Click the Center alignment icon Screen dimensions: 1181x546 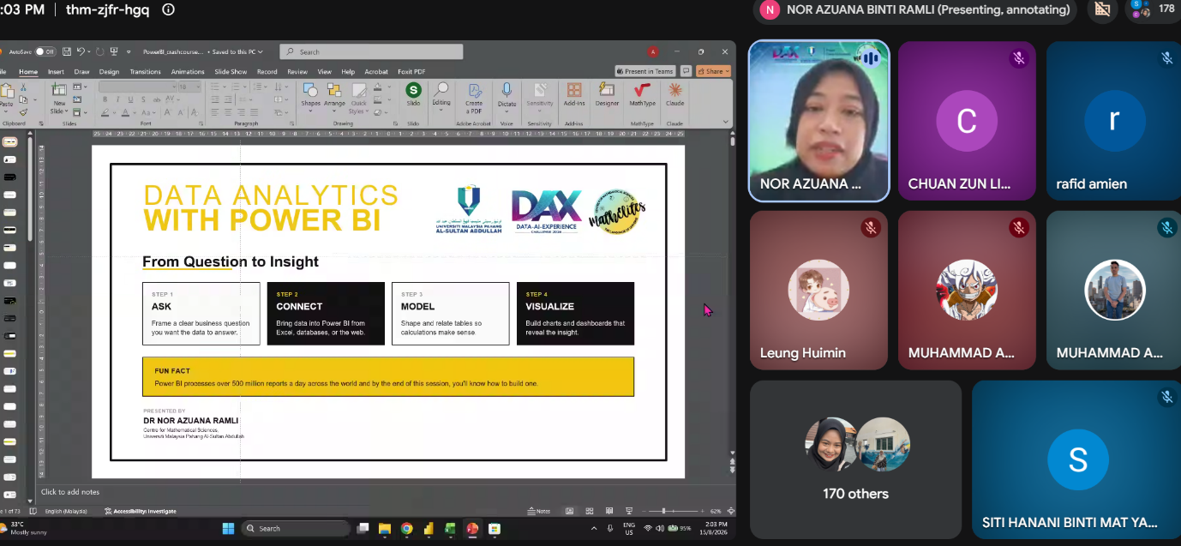(x=227, y=112)
